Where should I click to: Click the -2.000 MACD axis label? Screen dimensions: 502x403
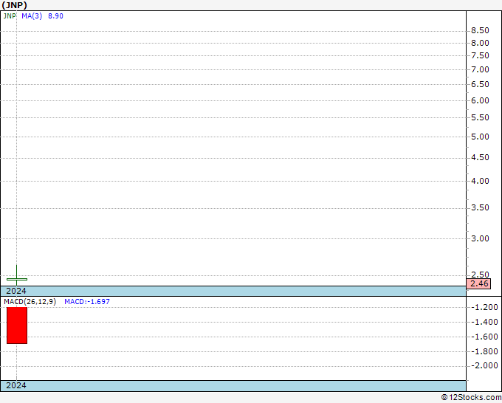tap(484, 365)
